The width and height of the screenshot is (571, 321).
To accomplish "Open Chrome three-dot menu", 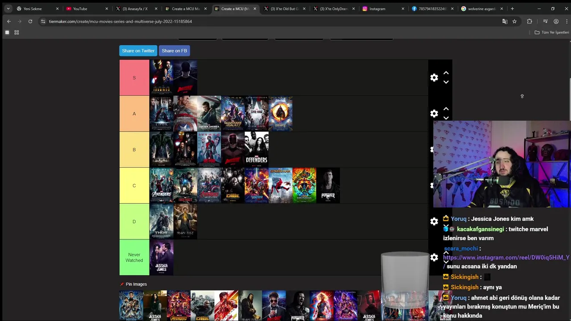I will [567, 21].
